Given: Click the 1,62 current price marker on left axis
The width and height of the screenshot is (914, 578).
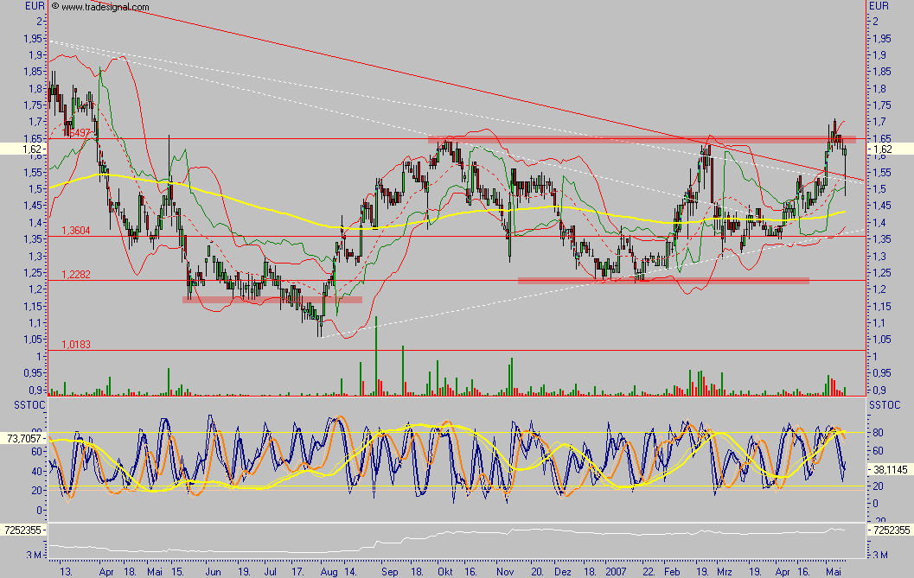Looking at the screenshot, I should click(x=23, y=149).
